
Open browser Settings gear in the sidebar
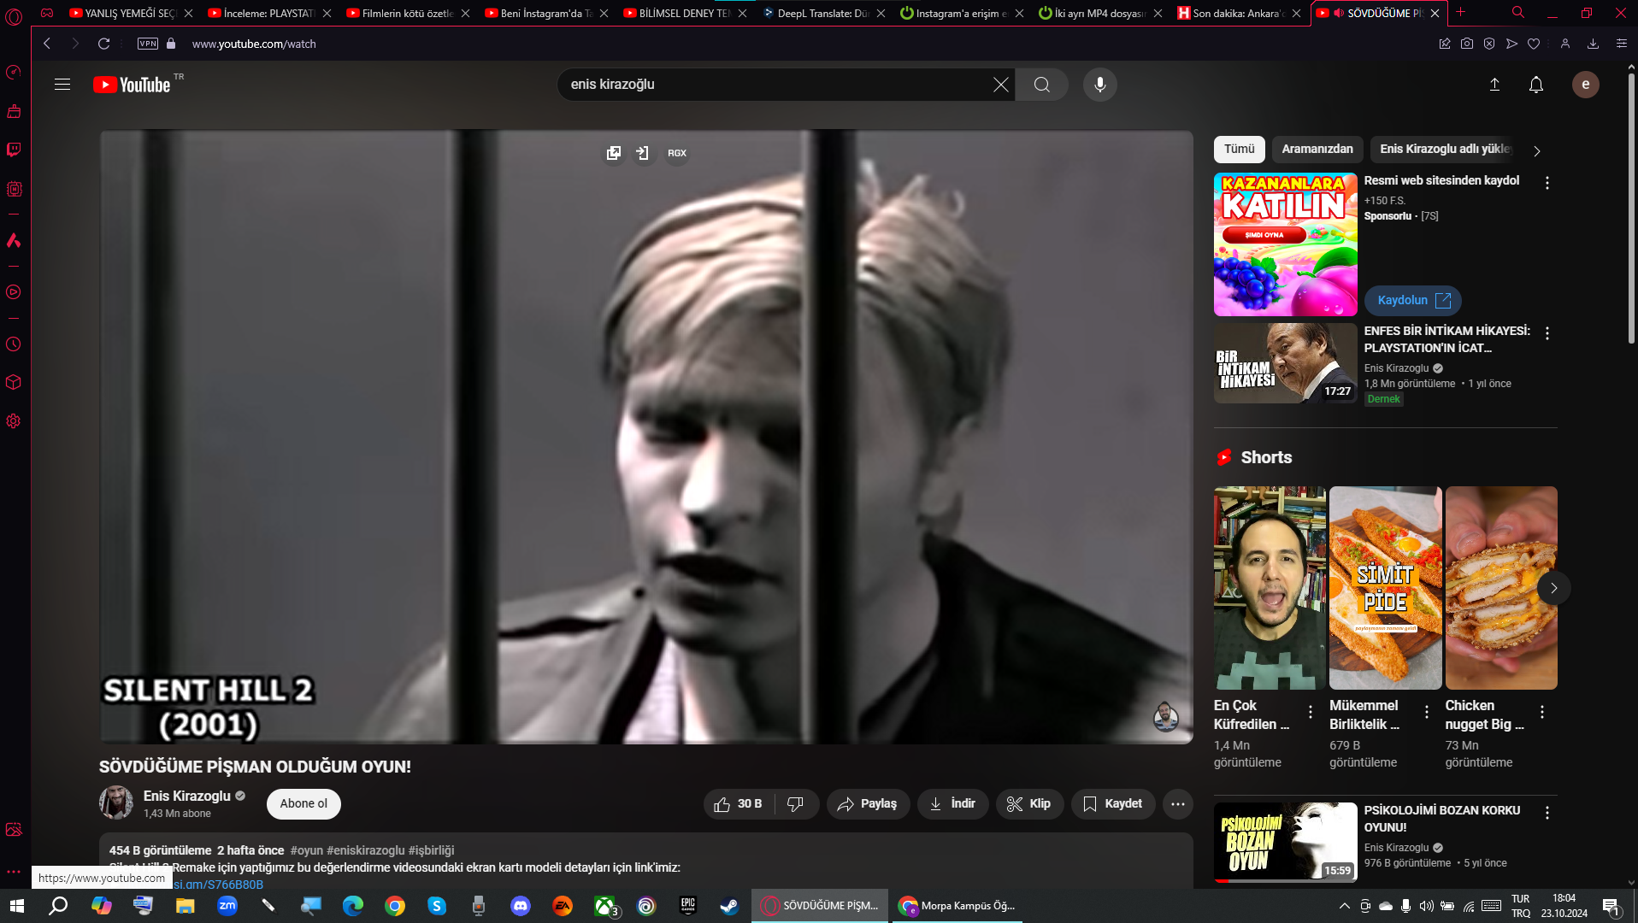[14, 421]
